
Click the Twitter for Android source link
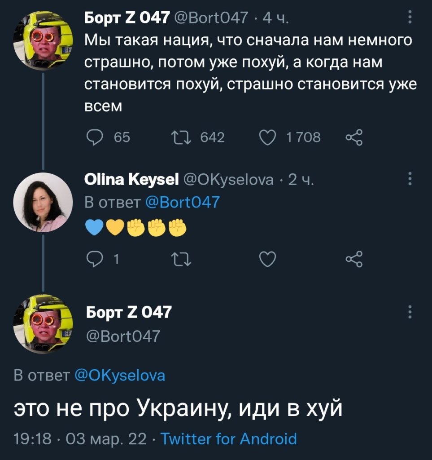point(228,438)
